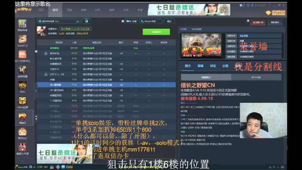The width and height of the screenshot is (302, 170).
Task: Open the top banner 七日登录赠送
Action: click(x=189, y=10)
